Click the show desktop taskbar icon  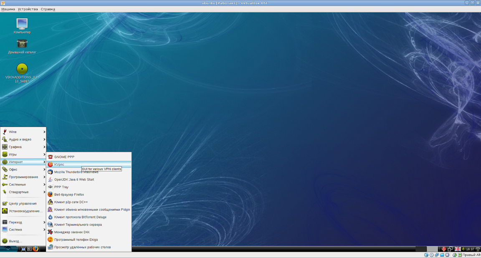tap(23, 249)
